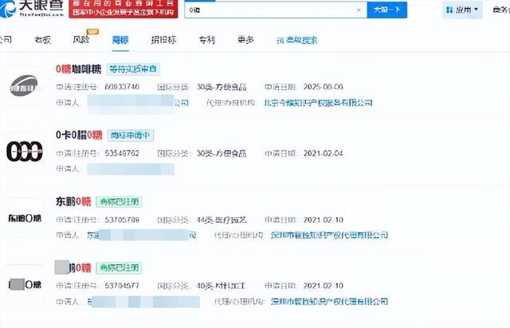The image size is (510, 328).
Task: Open the 更多 tab menu
Action: [245, 40]
